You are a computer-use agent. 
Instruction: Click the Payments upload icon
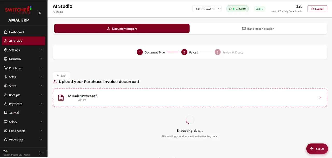(6, 104)
